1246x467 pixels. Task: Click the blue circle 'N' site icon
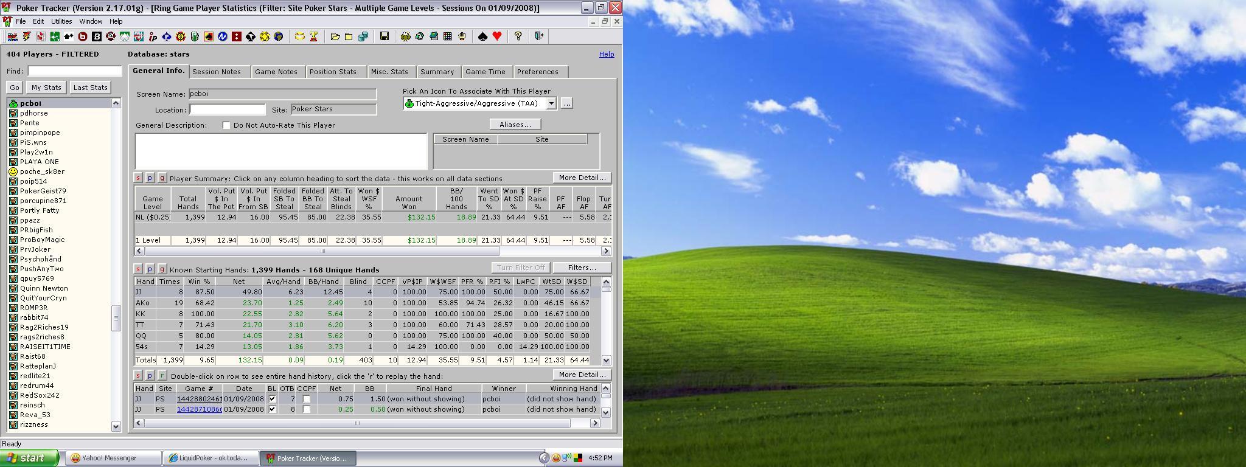pyautogui.click(x=223, y=36)
